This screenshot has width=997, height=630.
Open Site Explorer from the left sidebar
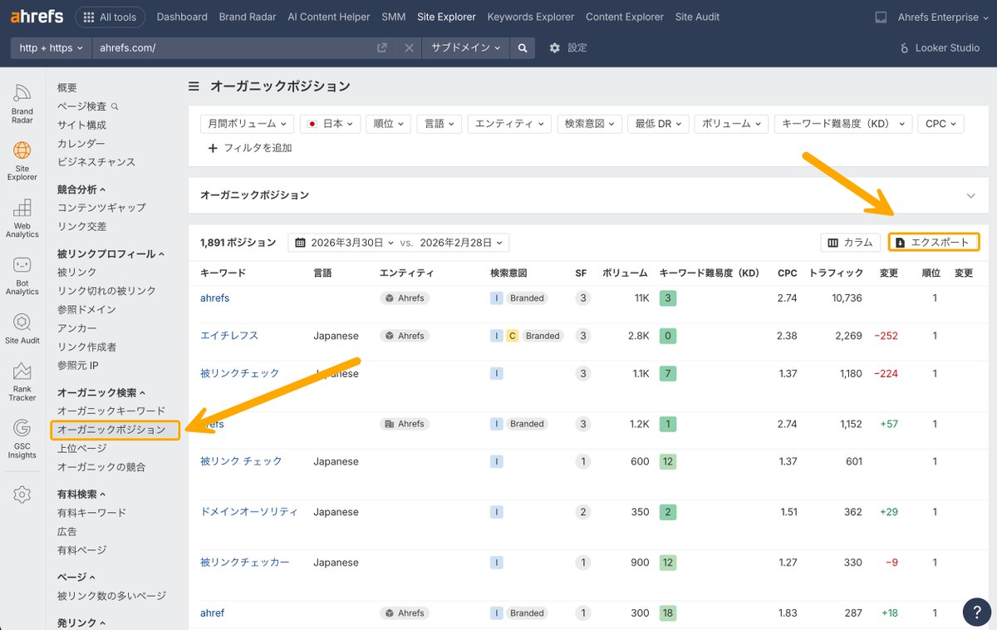[x=22, y=160]
